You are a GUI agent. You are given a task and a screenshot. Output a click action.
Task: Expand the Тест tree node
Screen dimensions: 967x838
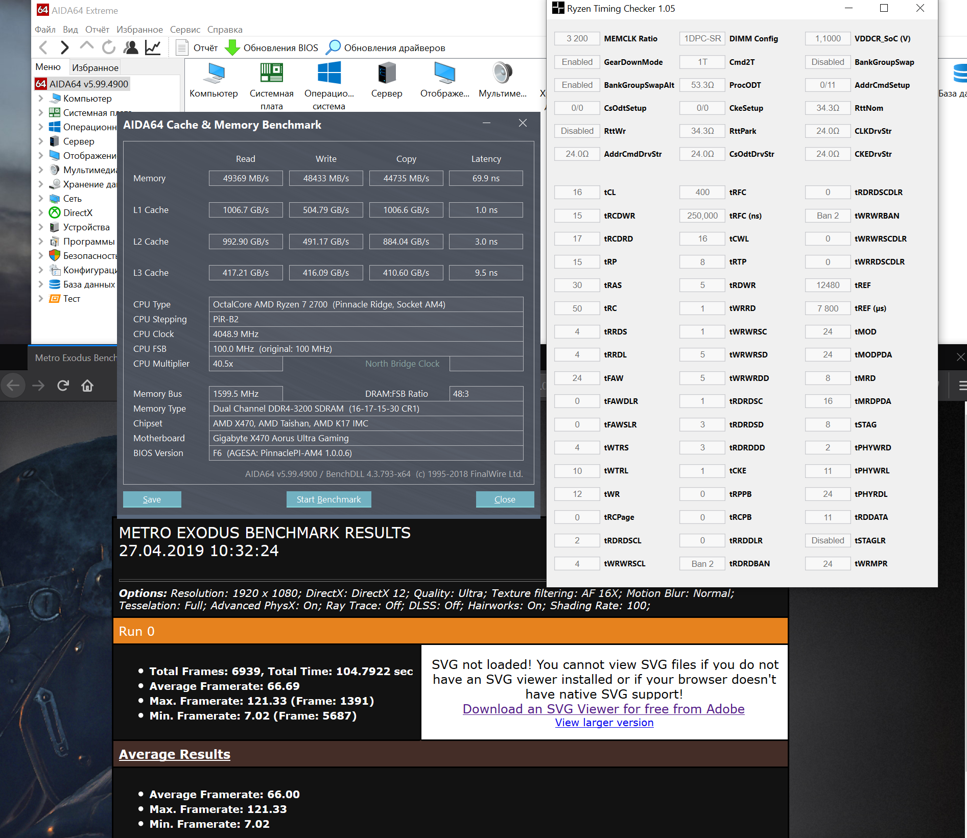point(41,299)
